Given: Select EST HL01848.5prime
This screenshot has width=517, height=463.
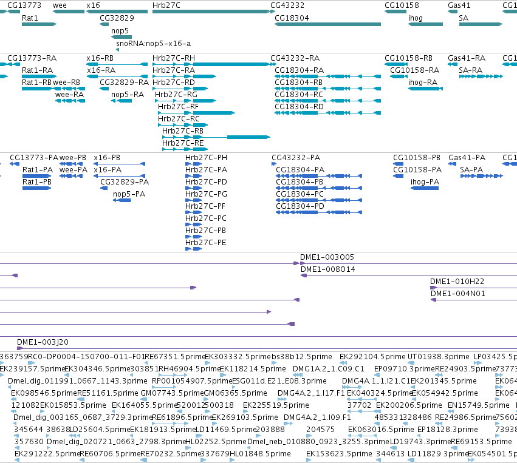Looking at the screenshot, I should tap(260, 454).
